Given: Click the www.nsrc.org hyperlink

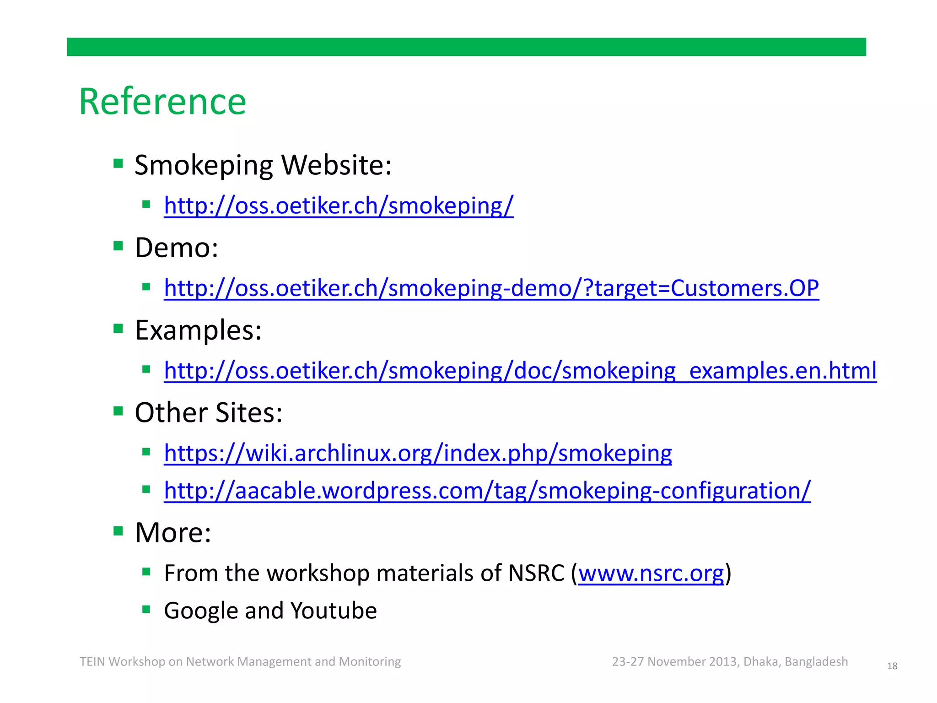Looking at the screenshot, I should [651, 573].
